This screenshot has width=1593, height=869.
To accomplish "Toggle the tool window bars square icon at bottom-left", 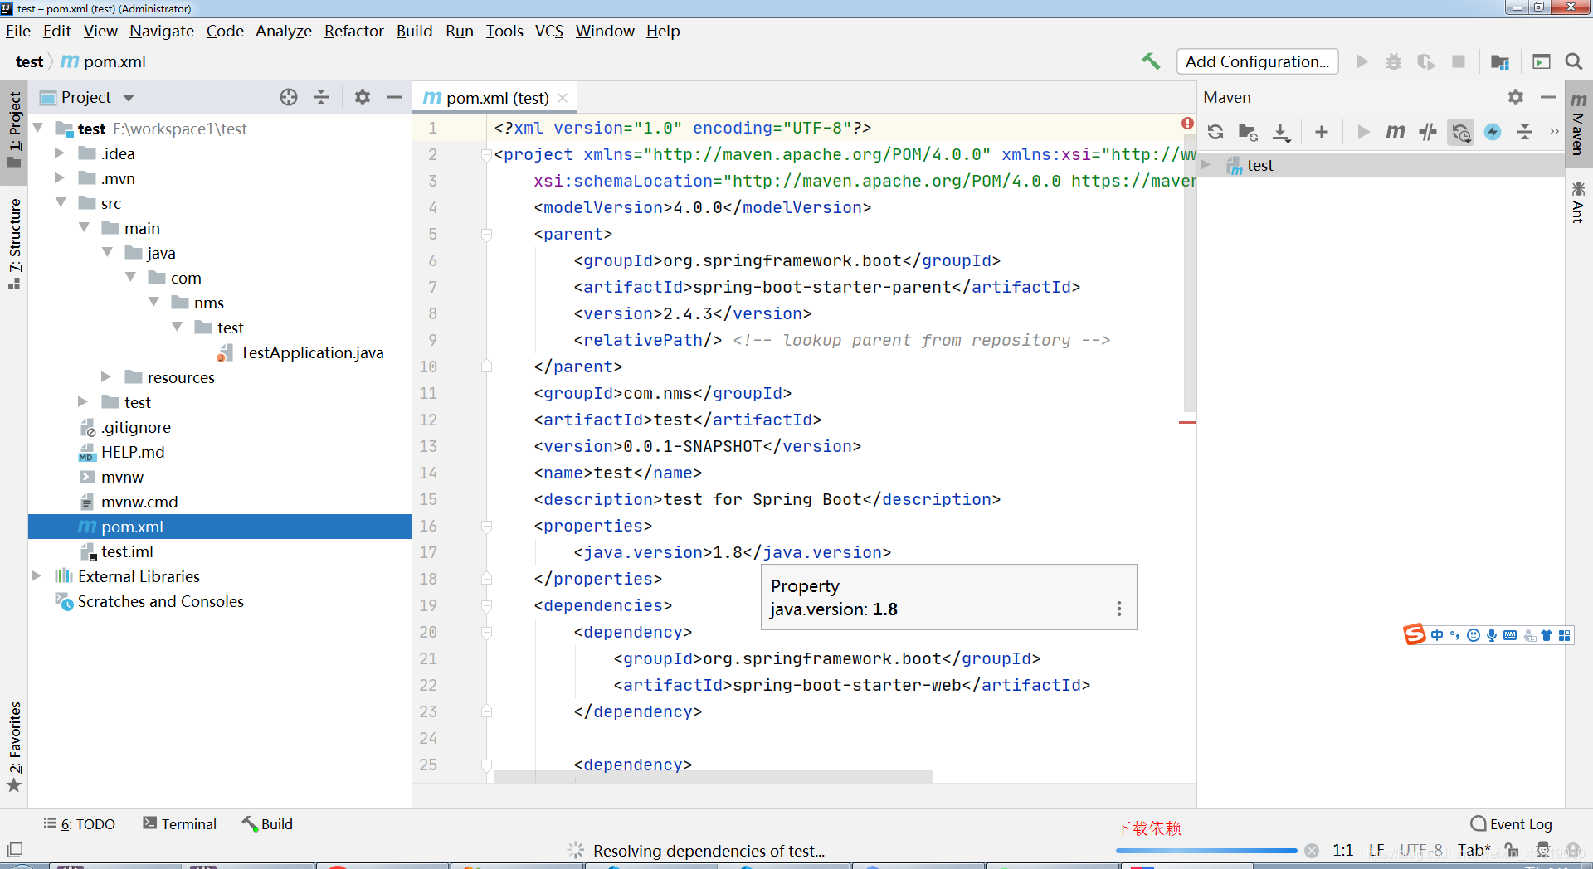I will 15,850.
